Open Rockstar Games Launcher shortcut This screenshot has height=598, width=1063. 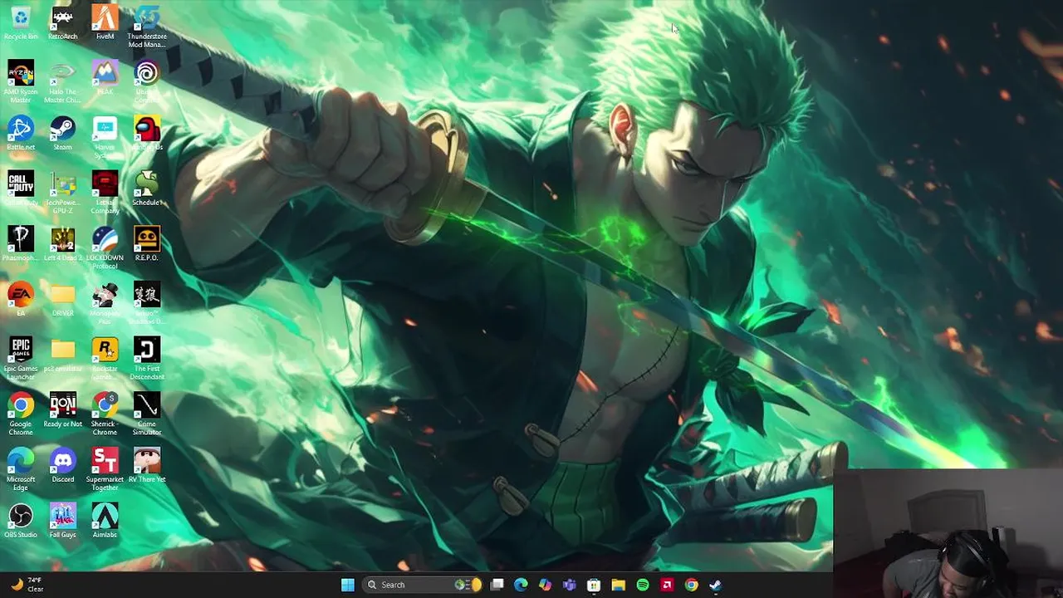[105, 359]
